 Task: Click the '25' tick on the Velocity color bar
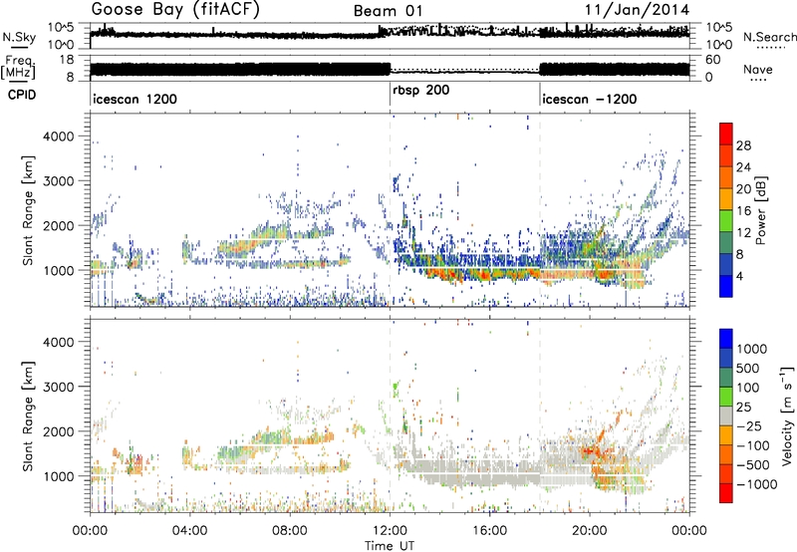click(743, 407)
